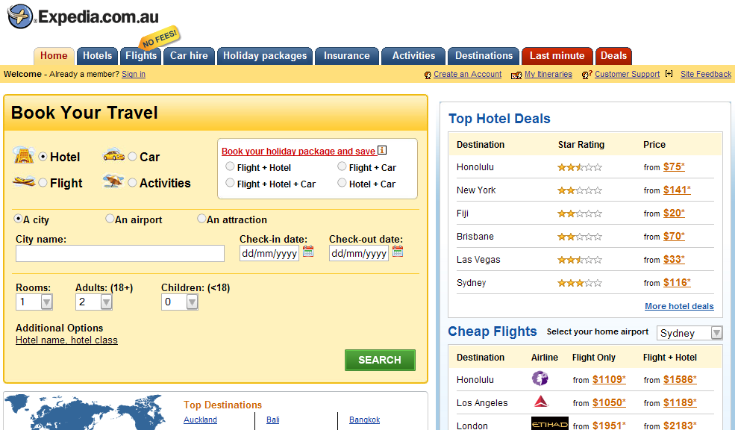Choose the Hotel + Car package option
Screen dimensions: 738x430
click(342, 183)
